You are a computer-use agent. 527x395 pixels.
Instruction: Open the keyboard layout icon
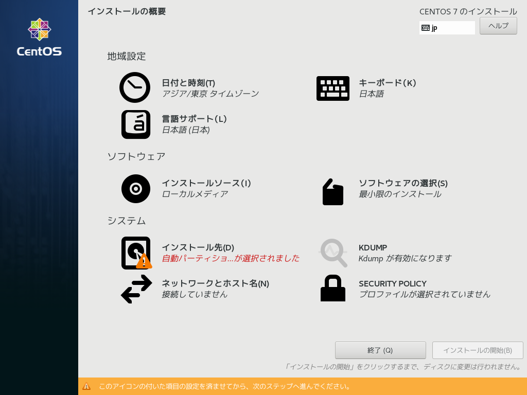pyautogui.click(x=333, y=88)
